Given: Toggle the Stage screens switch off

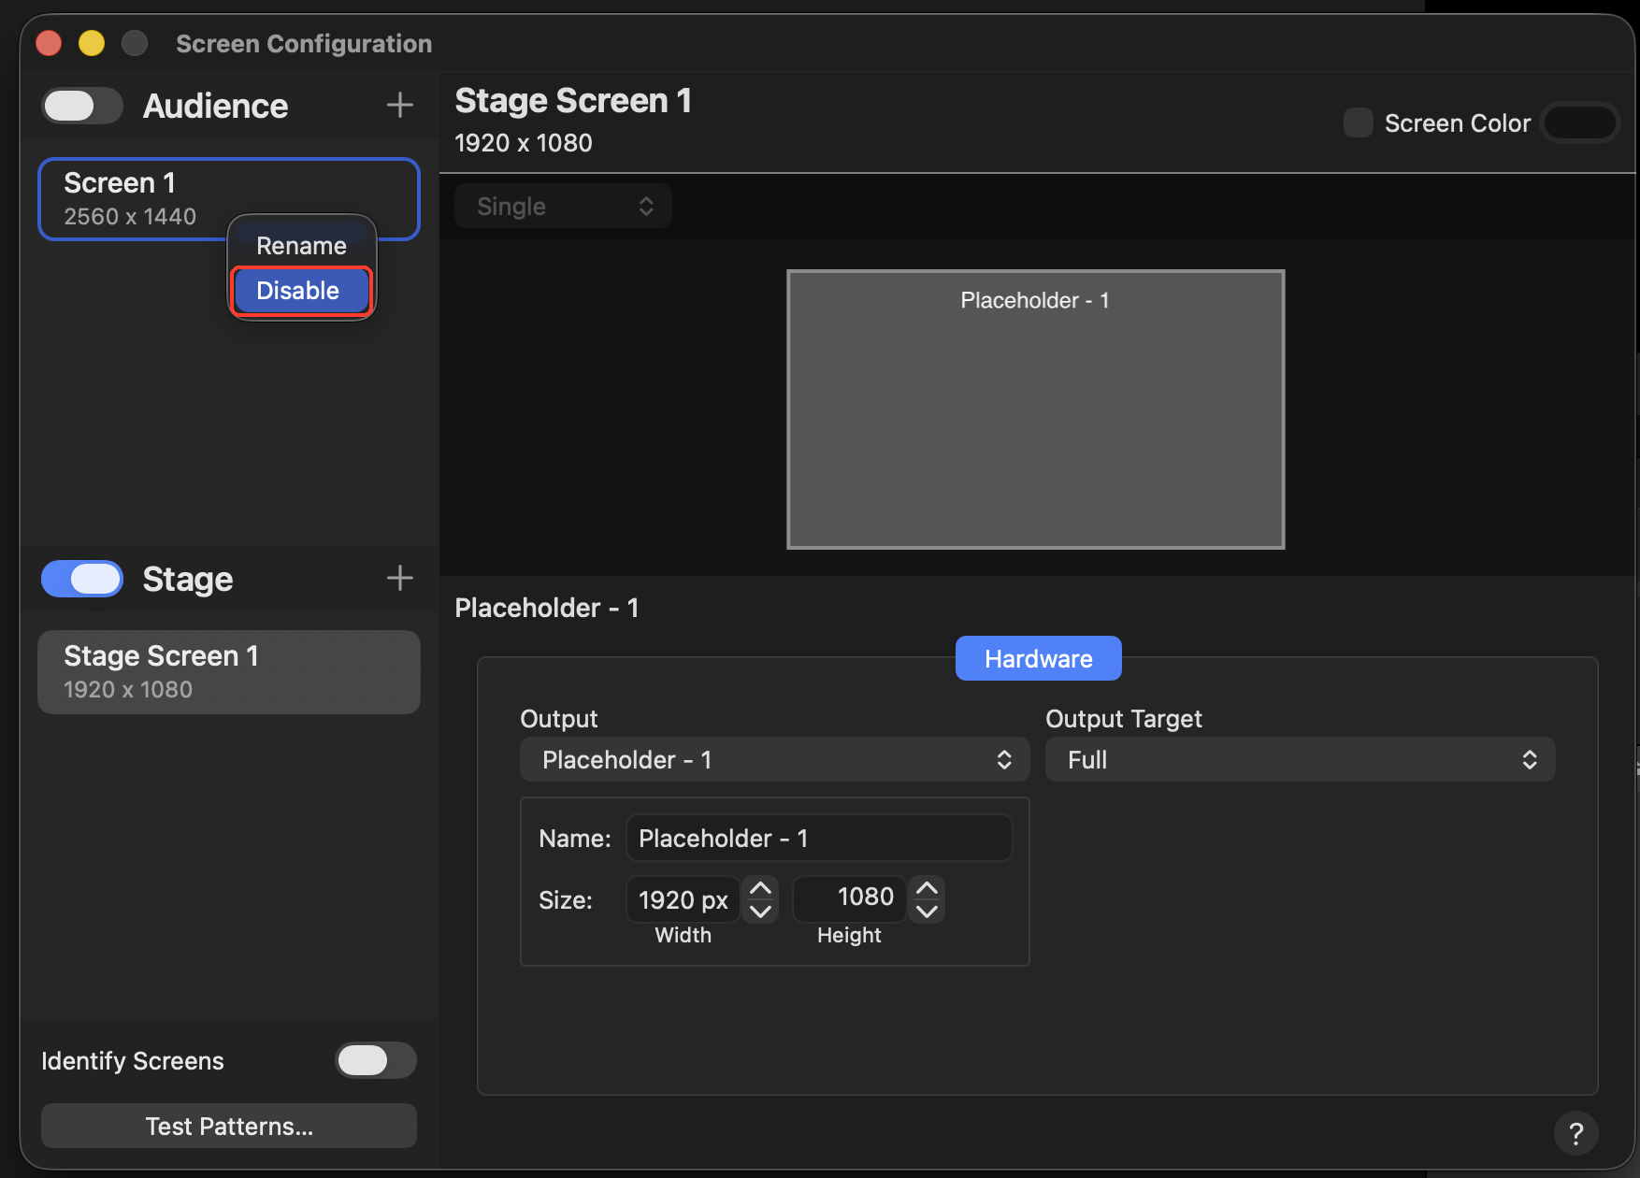Looking at the screenshot, I should click(x=82, y=579).
